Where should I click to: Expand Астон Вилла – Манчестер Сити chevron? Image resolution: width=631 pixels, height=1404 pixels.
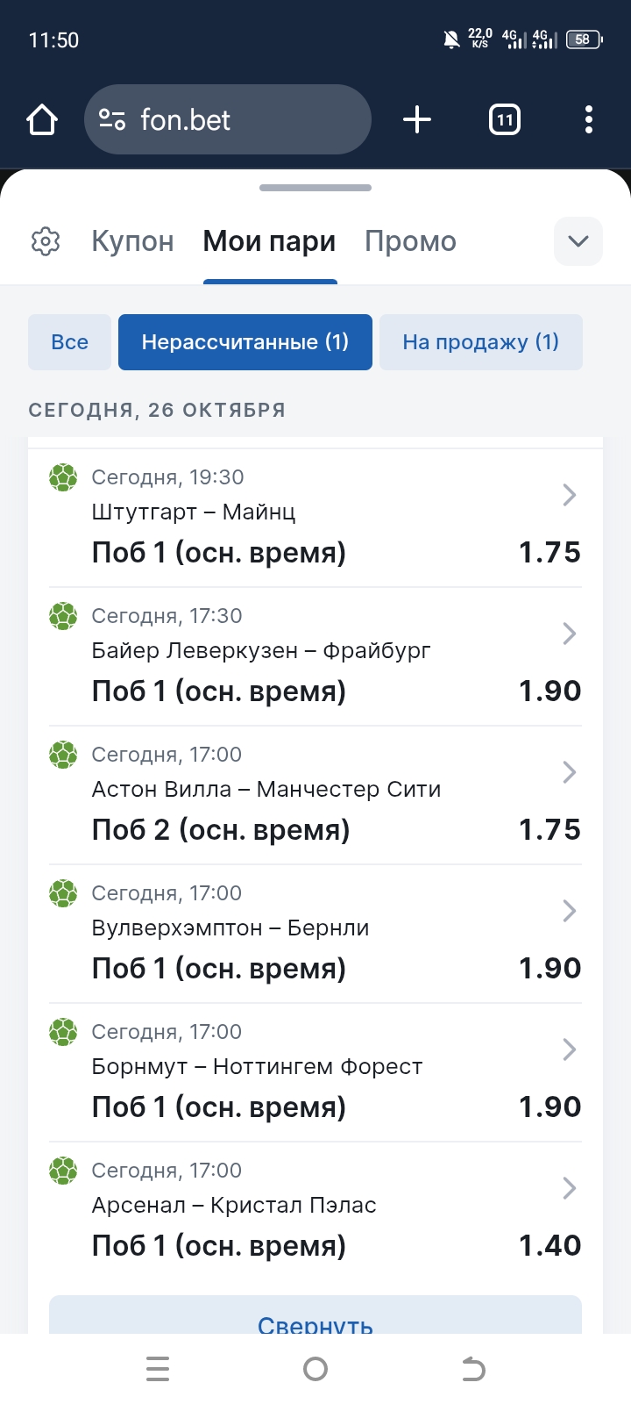(569, 772)
